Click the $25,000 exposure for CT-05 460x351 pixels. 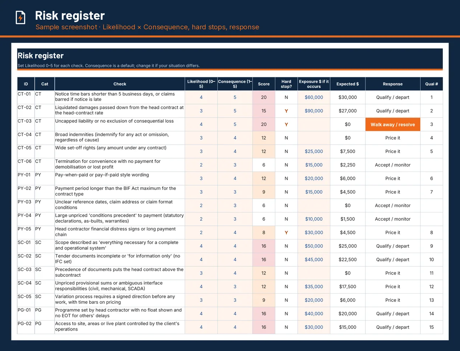coord(314,151)
